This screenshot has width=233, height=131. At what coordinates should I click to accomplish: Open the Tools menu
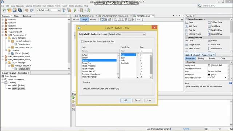coord(71,6)
